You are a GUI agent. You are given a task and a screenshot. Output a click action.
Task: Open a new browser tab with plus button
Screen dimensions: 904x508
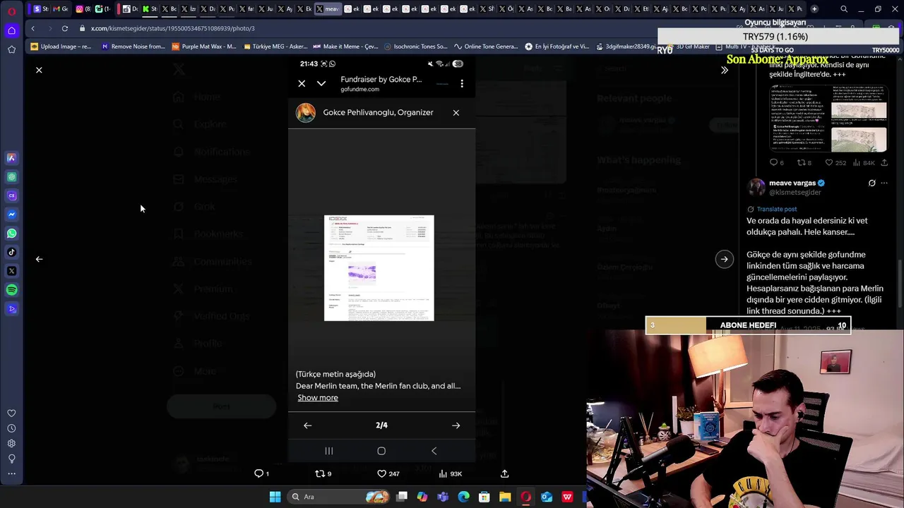point(814,9)
